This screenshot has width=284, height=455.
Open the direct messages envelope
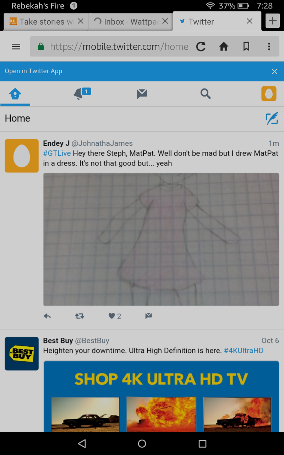tap(142, 94)
